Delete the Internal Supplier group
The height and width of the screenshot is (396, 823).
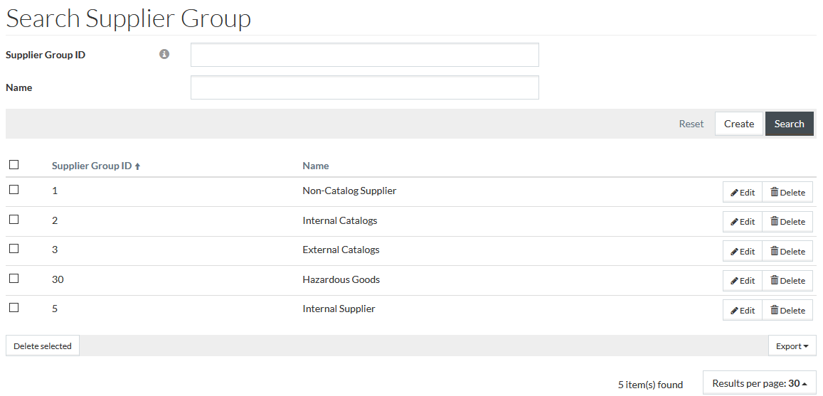click(x=787, y=310)
